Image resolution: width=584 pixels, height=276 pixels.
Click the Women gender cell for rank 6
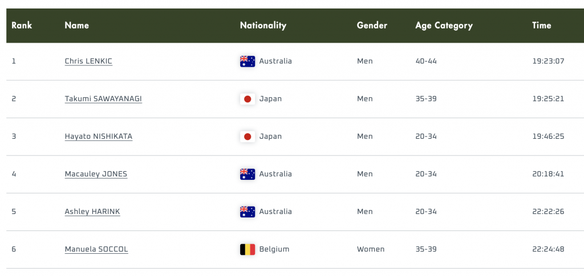(371, 249)
